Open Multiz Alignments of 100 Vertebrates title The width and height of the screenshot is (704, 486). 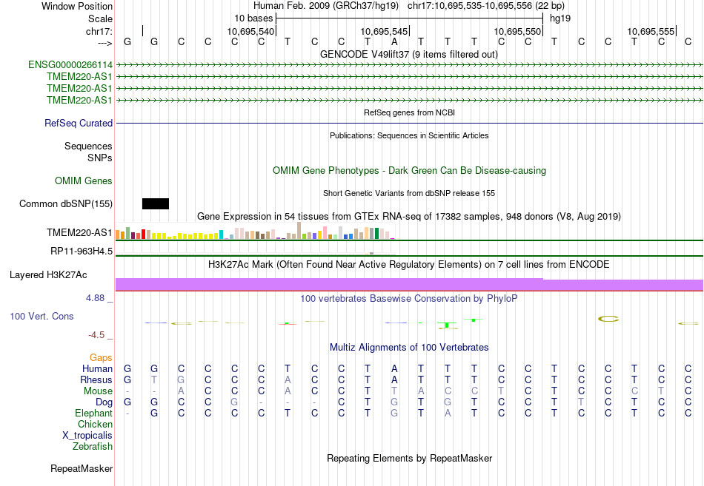[409, 348]
